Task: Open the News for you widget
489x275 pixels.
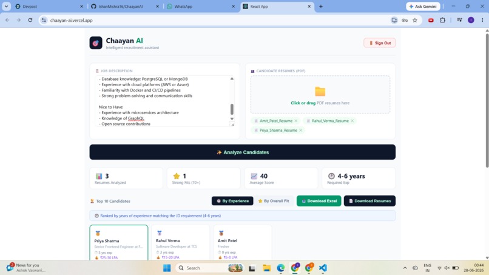Action: 26,268
